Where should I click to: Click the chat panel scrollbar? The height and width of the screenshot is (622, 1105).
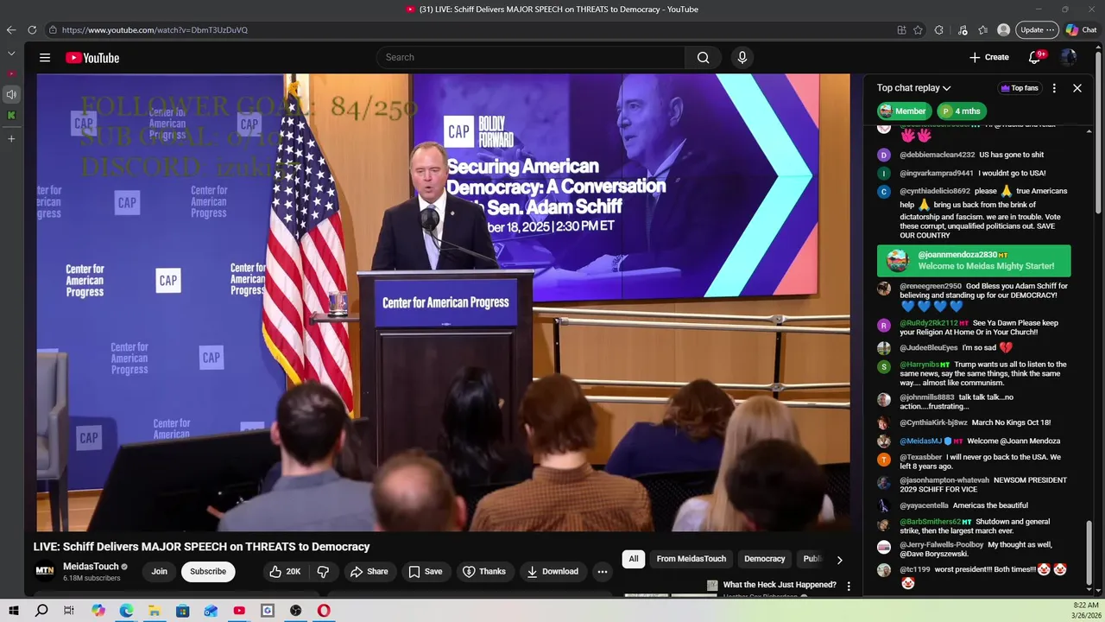tap(1089, 553)
